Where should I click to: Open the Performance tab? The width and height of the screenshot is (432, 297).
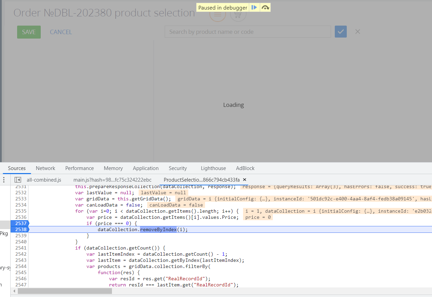[79, 168]
